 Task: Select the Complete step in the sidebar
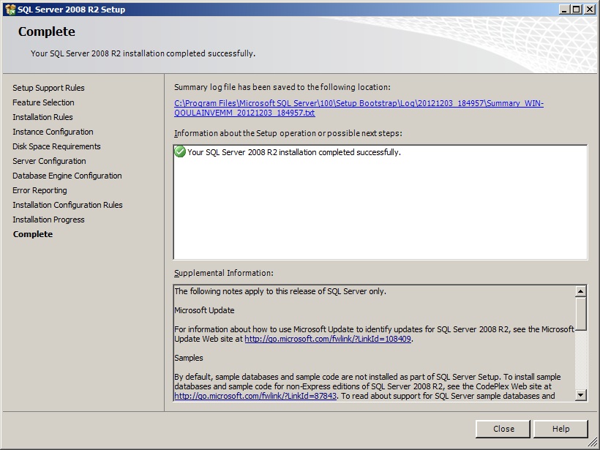tap(31, 234)
